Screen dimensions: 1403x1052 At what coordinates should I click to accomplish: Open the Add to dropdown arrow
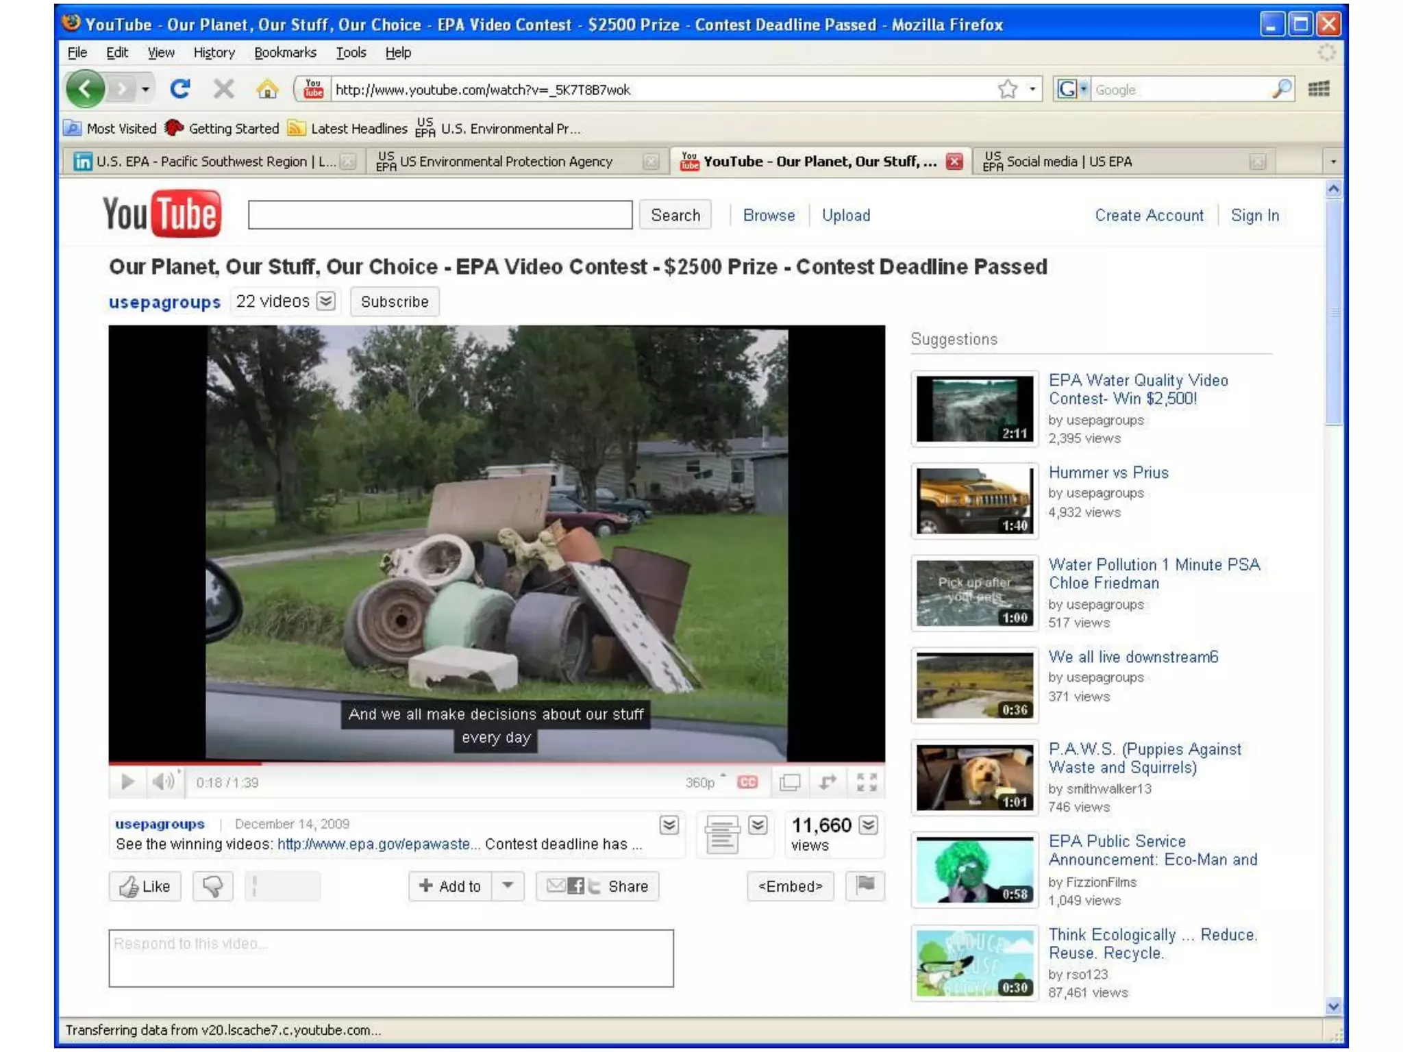click(x=508, y=886)
